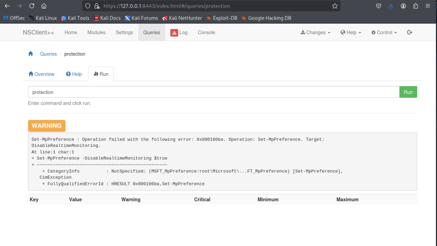Switch to the Overview tab

point(41,74)
